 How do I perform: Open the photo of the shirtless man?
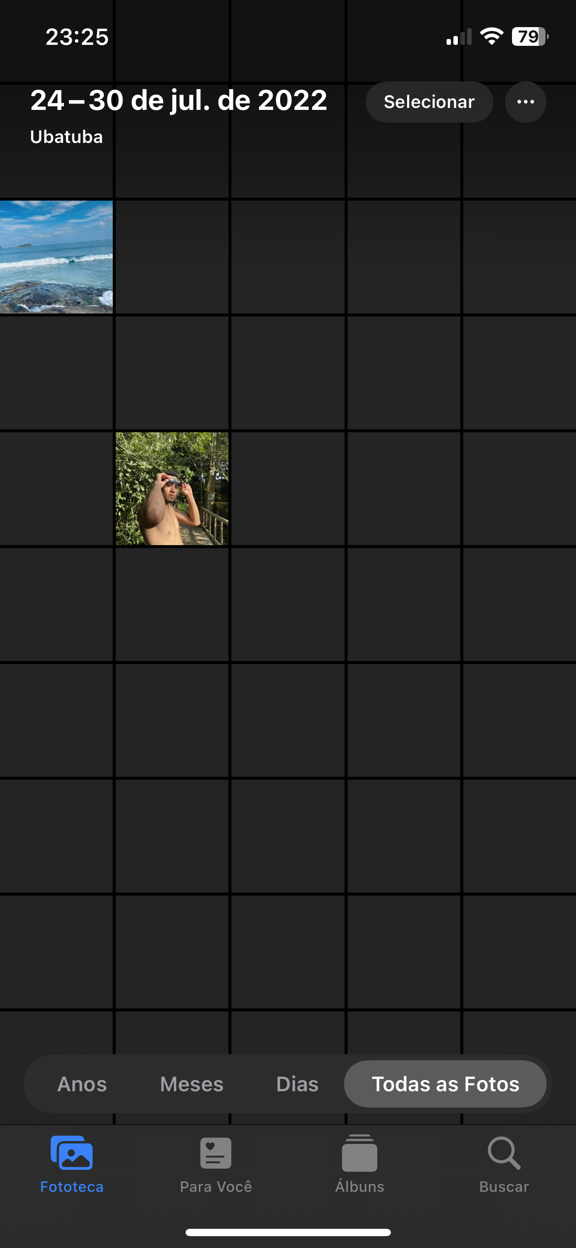click(x=172, y=488)
